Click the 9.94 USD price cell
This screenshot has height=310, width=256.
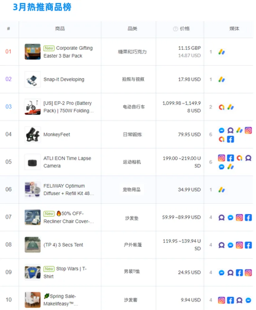191,300
